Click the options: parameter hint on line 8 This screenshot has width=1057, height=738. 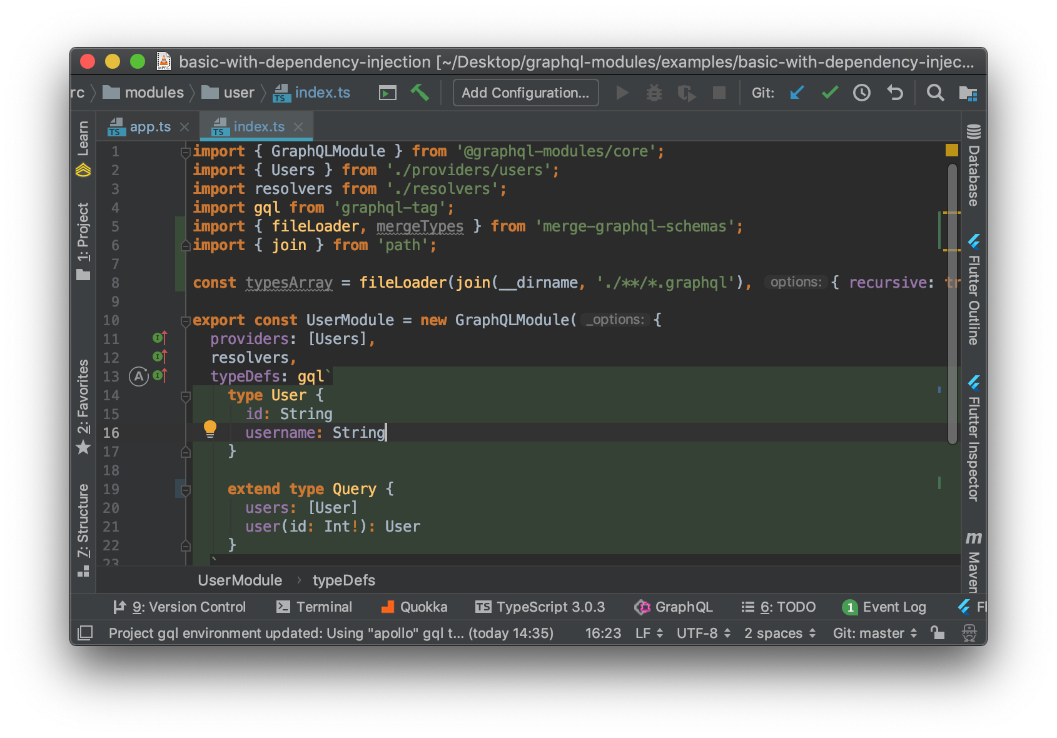(x=796, y=282)
